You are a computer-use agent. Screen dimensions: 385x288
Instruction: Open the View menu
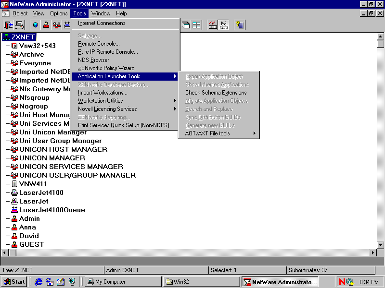(x=39, y=13)
